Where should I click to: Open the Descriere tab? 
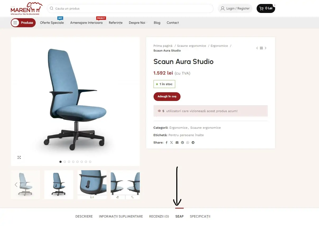pyautogui.click(x=84, y=216)
